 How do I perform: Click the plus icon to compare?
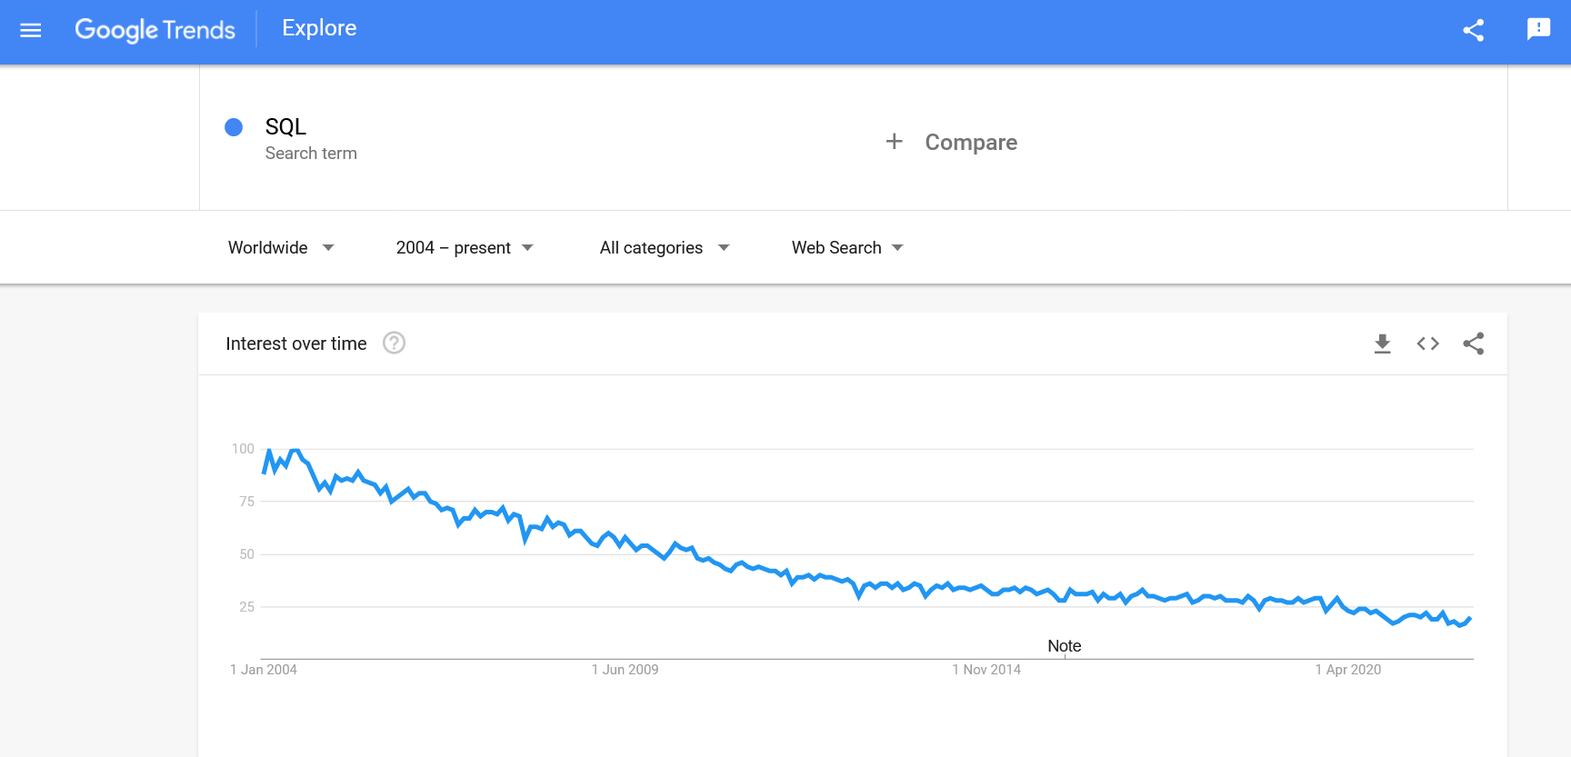(x=895, y=142)
